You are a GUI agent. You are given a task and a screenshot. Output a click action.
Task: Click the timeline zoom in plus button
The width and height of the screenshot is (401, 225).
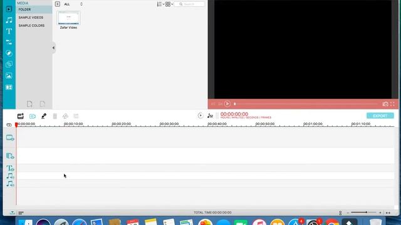click(x=380, y=212)
